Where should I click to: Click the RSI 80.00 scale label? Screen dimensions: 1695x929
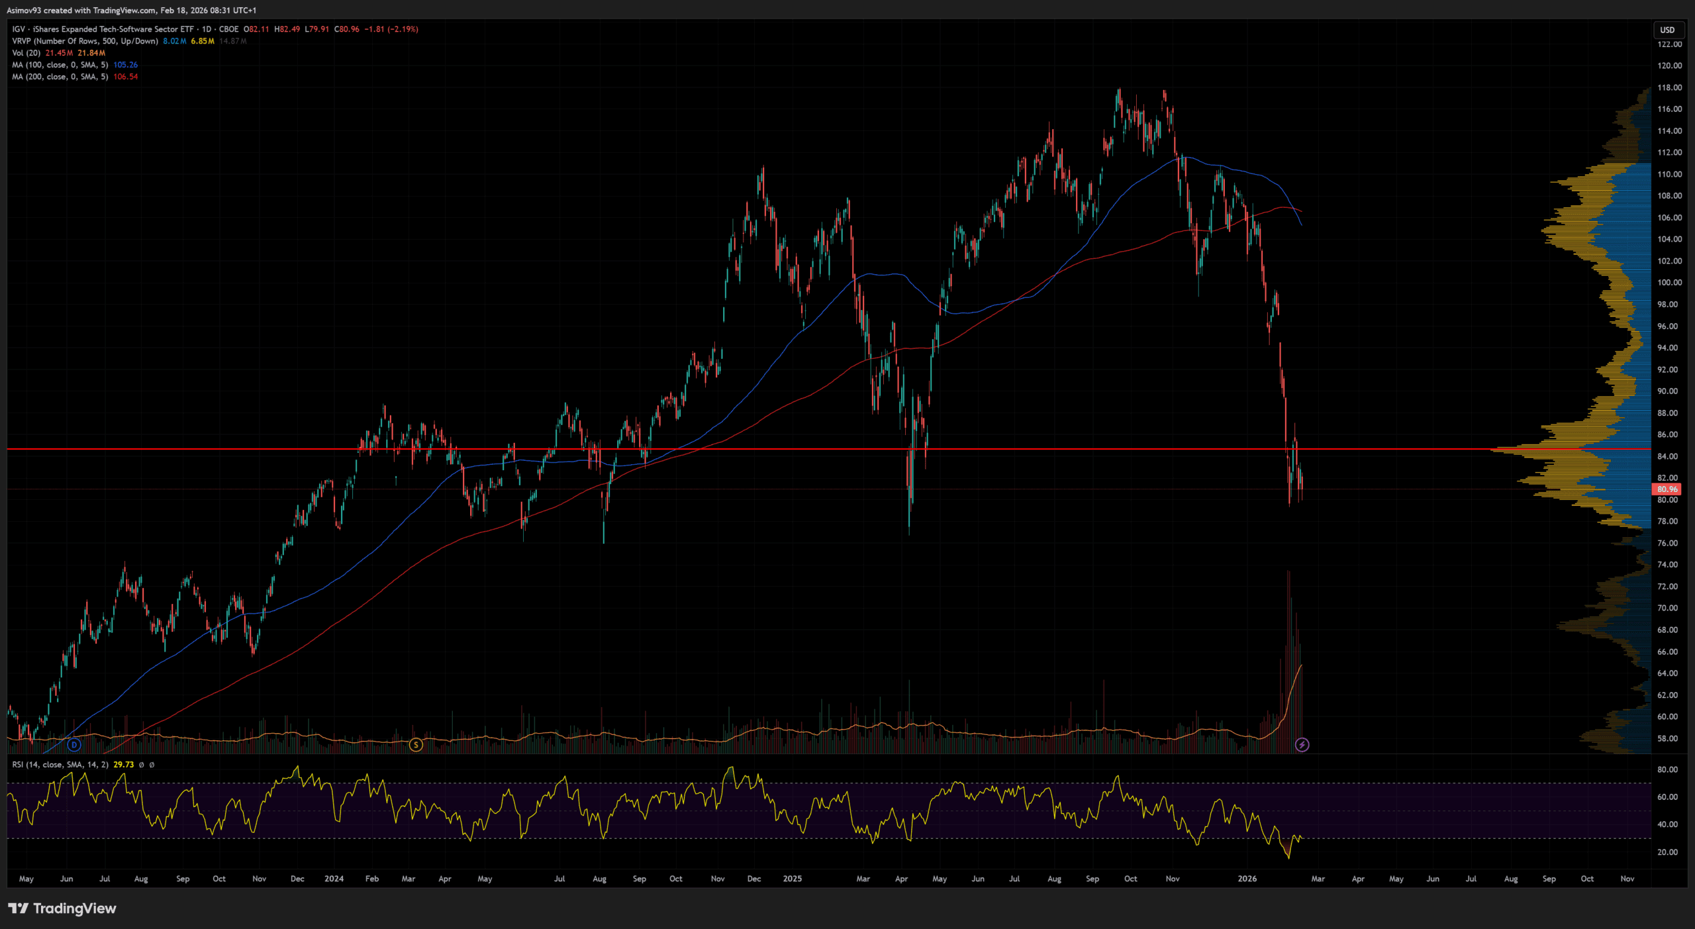1667,769
